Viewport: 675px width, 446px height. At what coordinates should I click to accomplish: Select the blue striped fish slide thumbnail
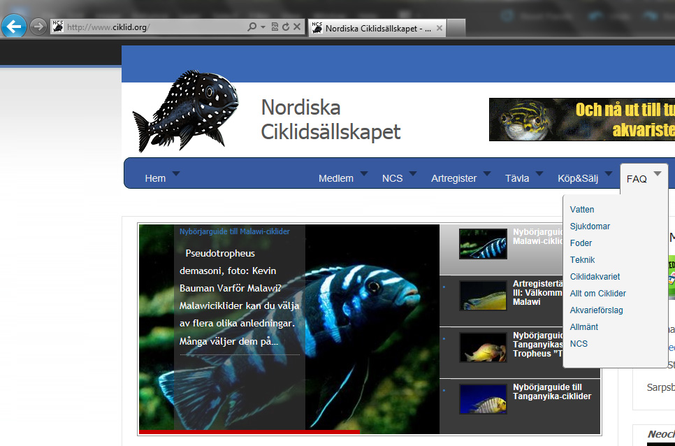click(483, 244)
